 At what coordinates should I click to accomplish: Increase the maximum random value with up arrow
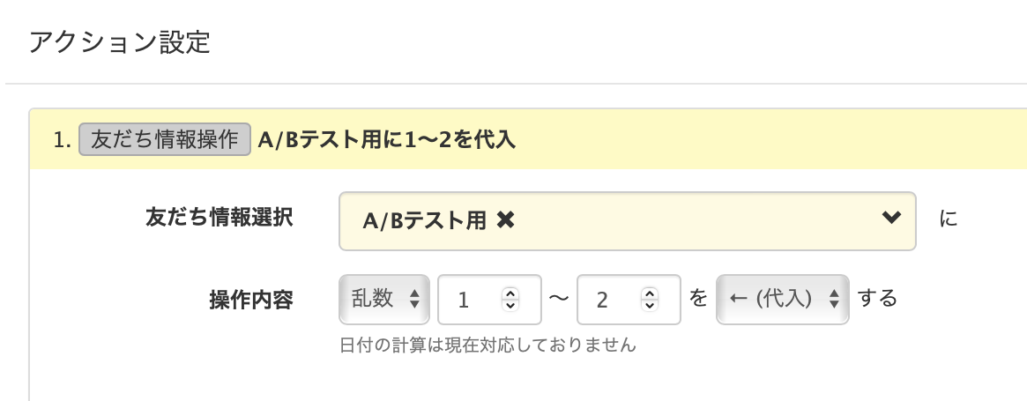click(x=650, y=293)
